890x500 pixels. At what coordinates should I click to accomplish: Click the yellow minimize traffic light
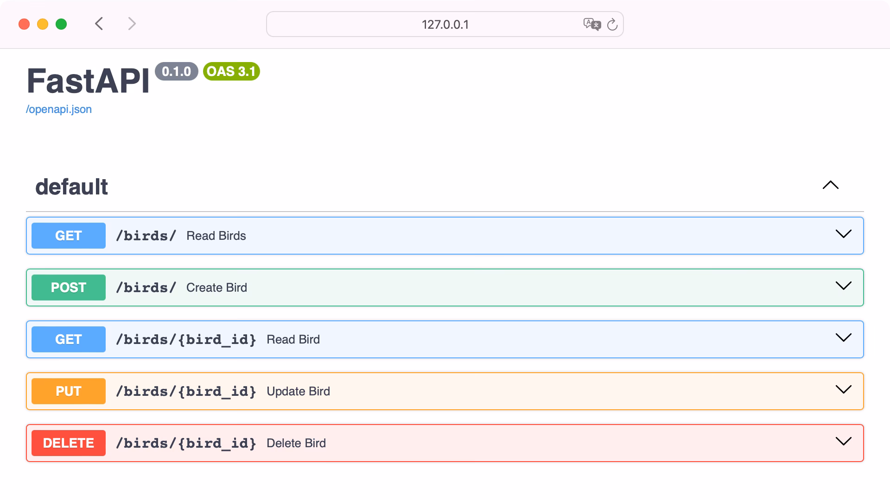[43, 24]
